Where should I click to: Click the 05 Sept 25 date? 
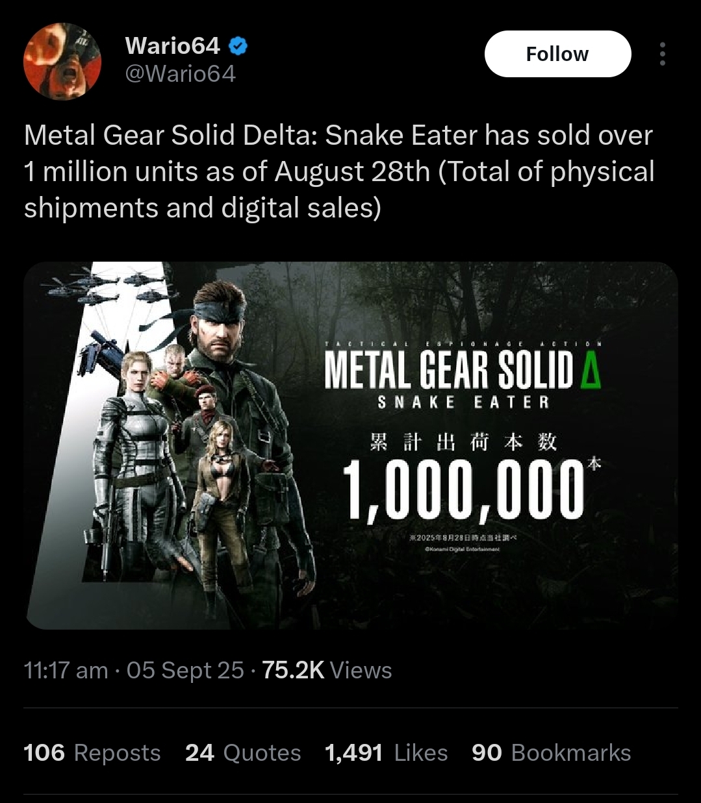point(185,670)
